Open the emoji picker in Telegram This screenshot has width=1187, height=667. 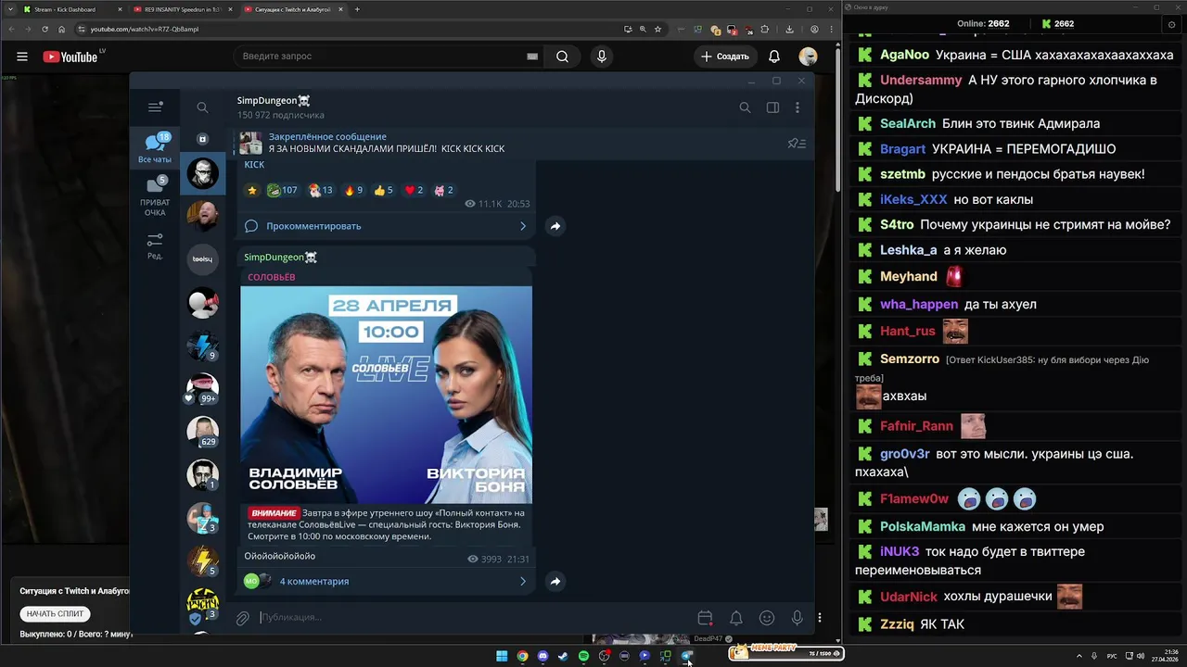(767, 618)
